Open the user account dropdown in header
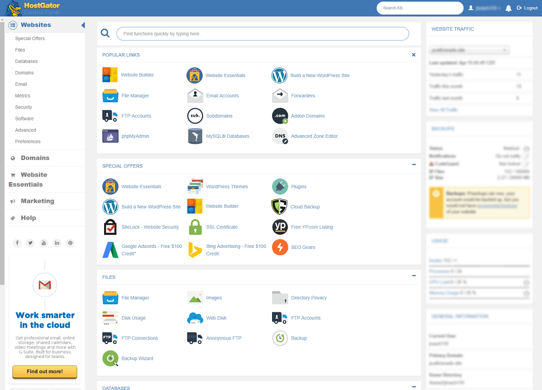Screen dimensions: 542x390 click(x=484, y=8)
